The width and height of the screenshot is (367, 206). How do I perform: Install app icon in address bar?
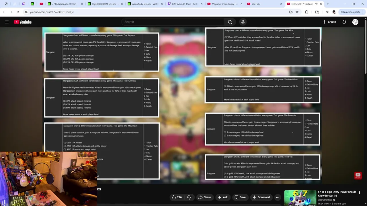(291, 12)
